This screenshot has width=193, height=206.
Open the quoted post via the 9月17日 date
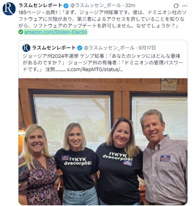[147, 48]
